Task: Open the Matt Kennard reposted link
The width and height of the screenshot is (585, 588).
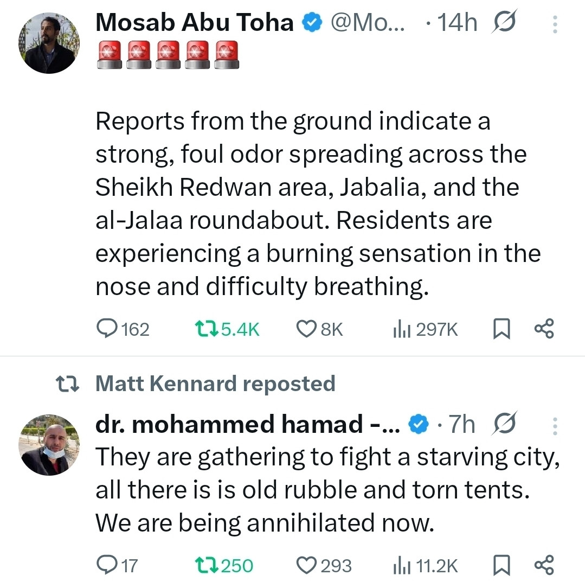Action: (x=215, y=384)
